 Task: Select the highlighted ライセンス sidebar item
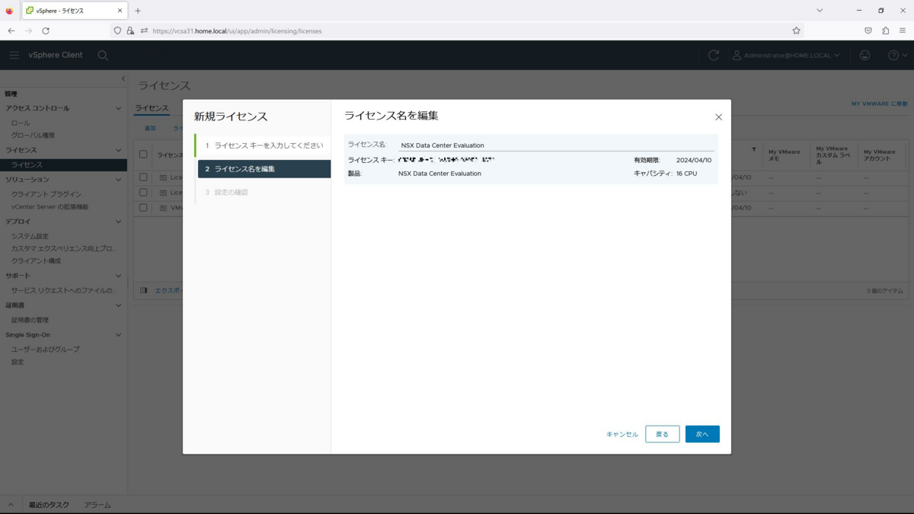click(x=63, y=164)
